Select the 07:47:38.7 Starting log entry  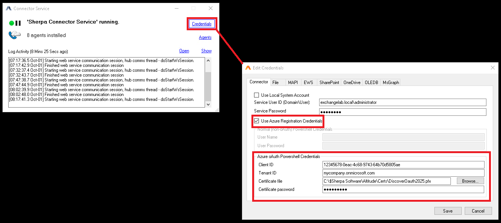click(x=101, y=80)
